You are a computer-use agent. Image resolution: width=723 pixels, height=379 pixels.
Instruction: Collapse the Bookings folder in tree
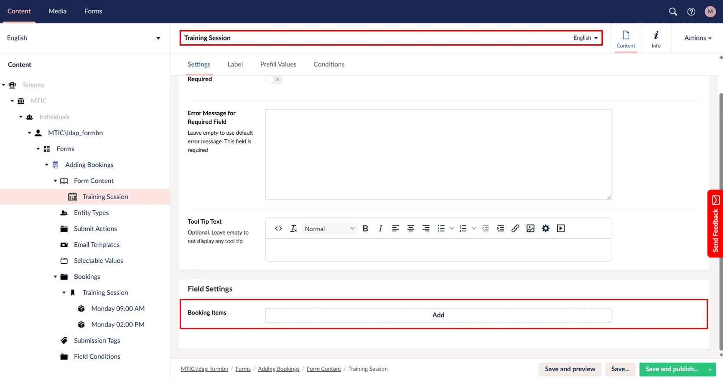coord(55,277)
